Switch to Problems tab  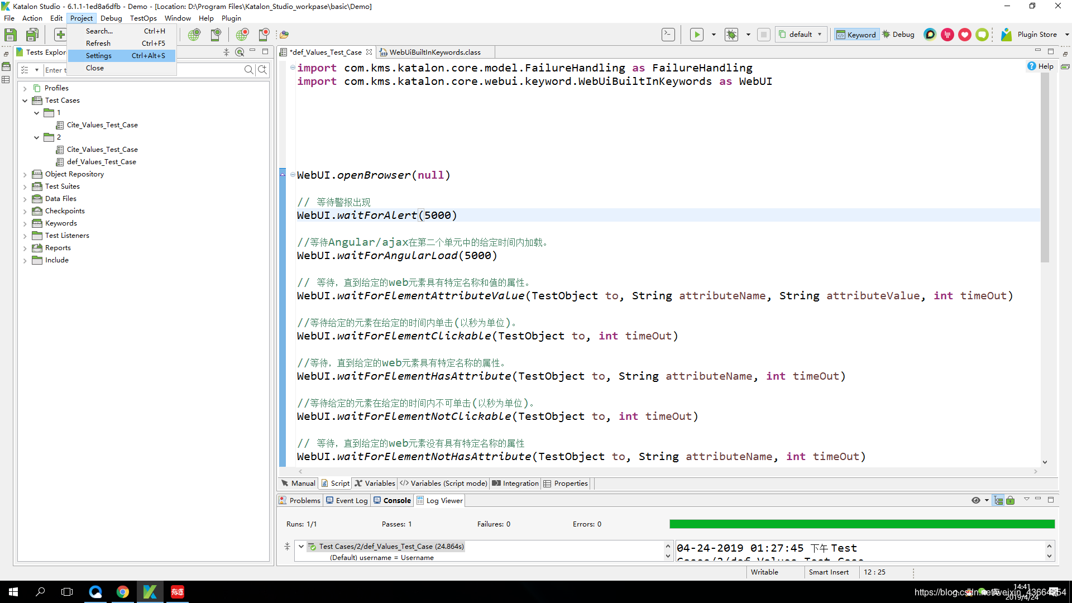(x=300, y=501)
